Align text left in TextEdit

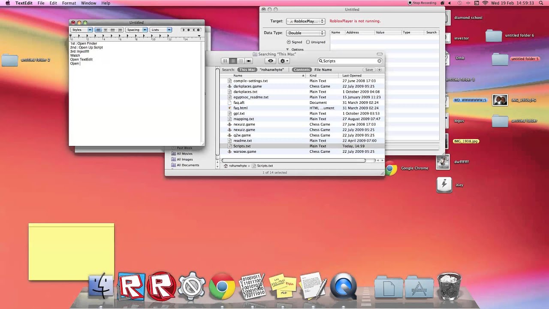point(98,30)
